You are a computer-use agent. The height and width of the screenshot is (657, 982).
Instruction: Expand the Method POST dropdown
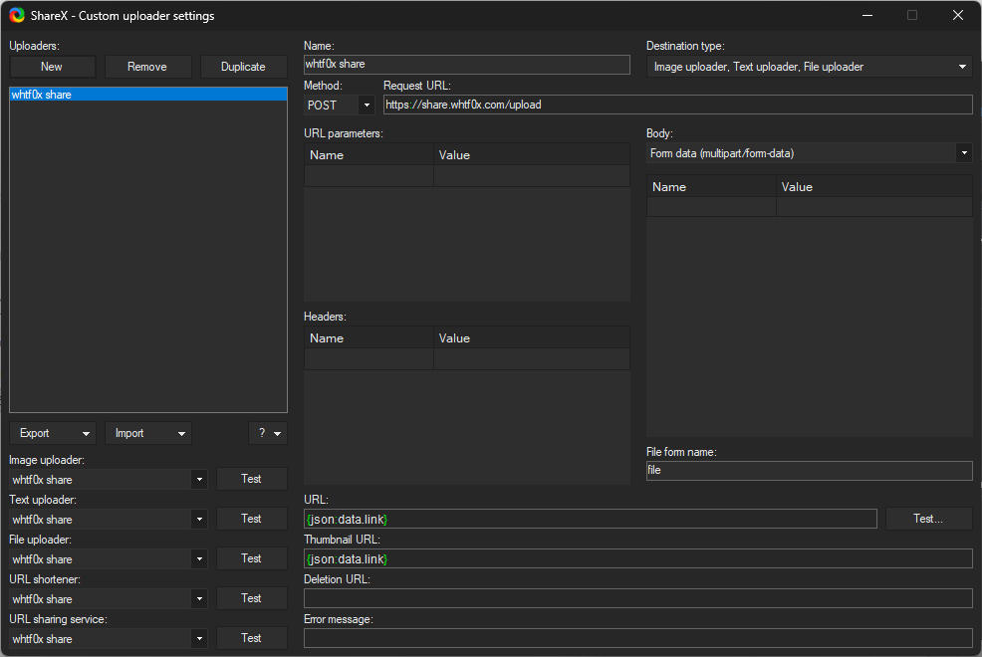coord(340,105)
